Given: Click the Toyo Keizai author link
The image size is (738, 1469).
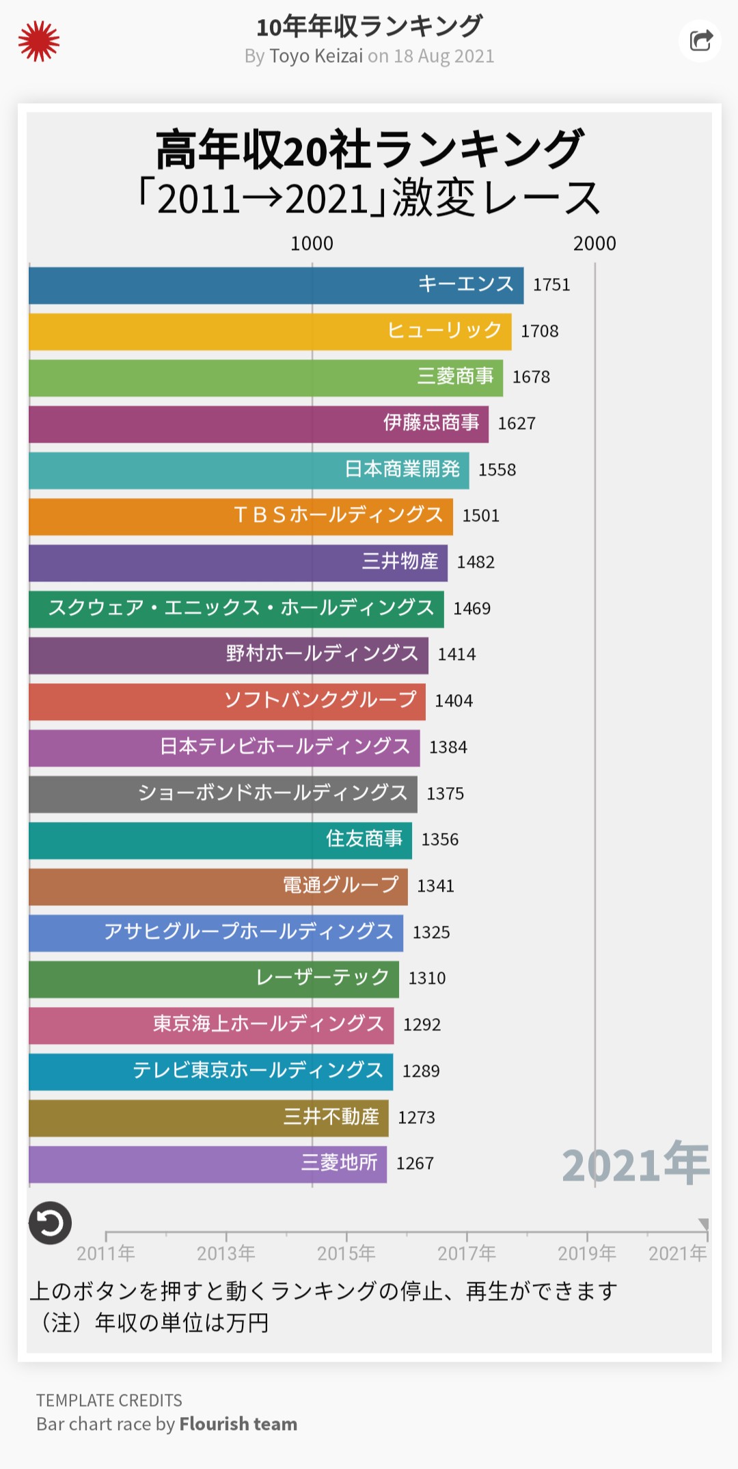Looking at the screenshot, I should pyautogui.click(x=316, y=56).
